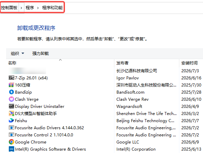Click the 强力卸载 button
Image resolution: width=203 pixels, height=153 pixels.
click(x=41, y=54)
